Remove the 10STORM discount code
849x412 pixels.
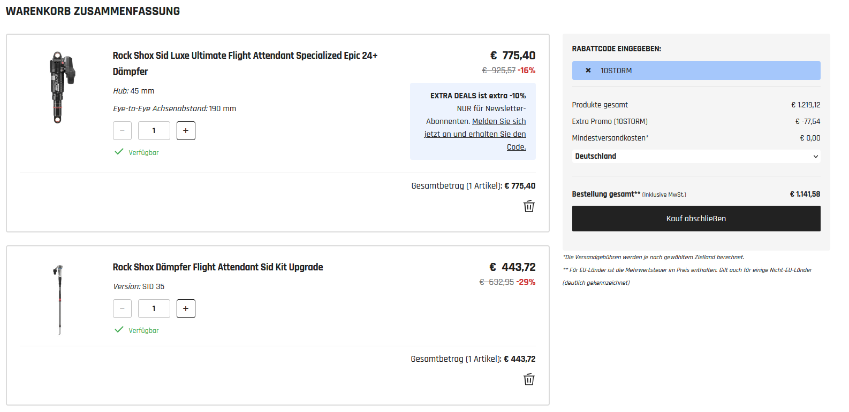(x=588, y=71)
